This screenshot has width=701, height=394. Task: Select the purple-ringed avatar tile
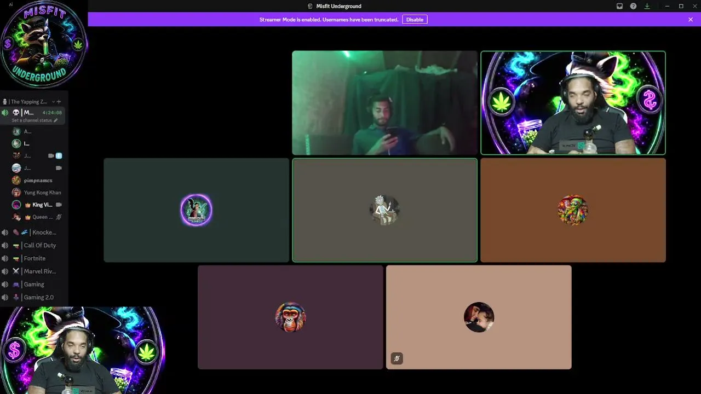(x=196, y=210)
